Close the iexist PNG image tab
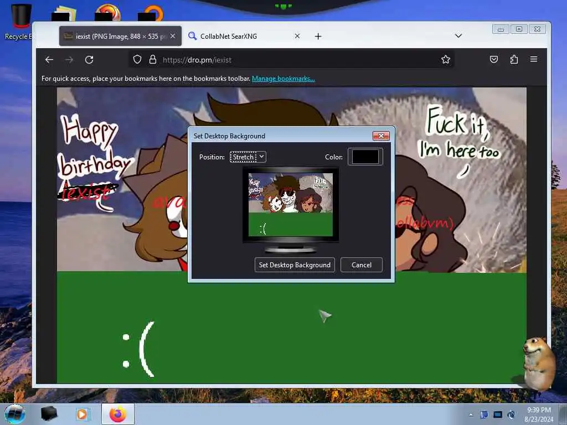The image size is (567, 425). (173, 36)
